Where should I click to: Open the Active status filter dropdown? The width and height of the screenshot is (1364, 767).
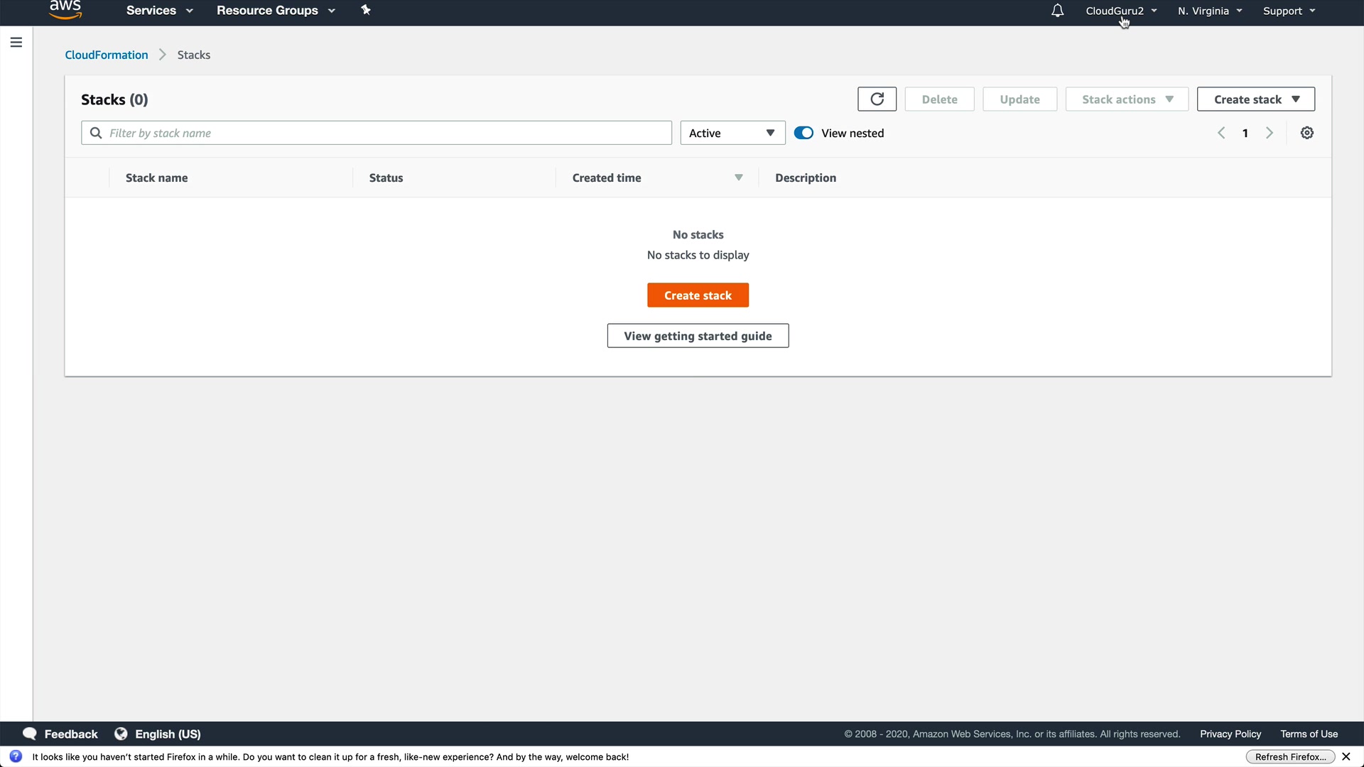pyautogui.click(x=732, y=133)
